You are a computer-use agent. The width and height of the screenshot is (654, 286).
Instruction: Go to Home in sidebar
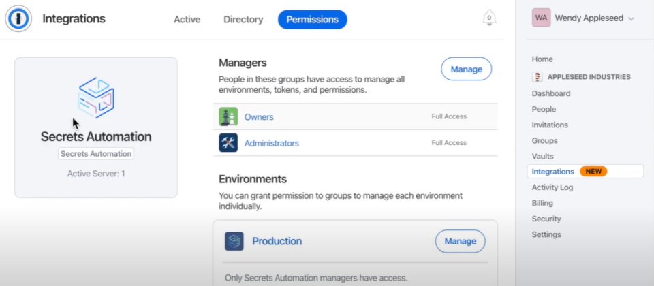click(x=542, y=59)
